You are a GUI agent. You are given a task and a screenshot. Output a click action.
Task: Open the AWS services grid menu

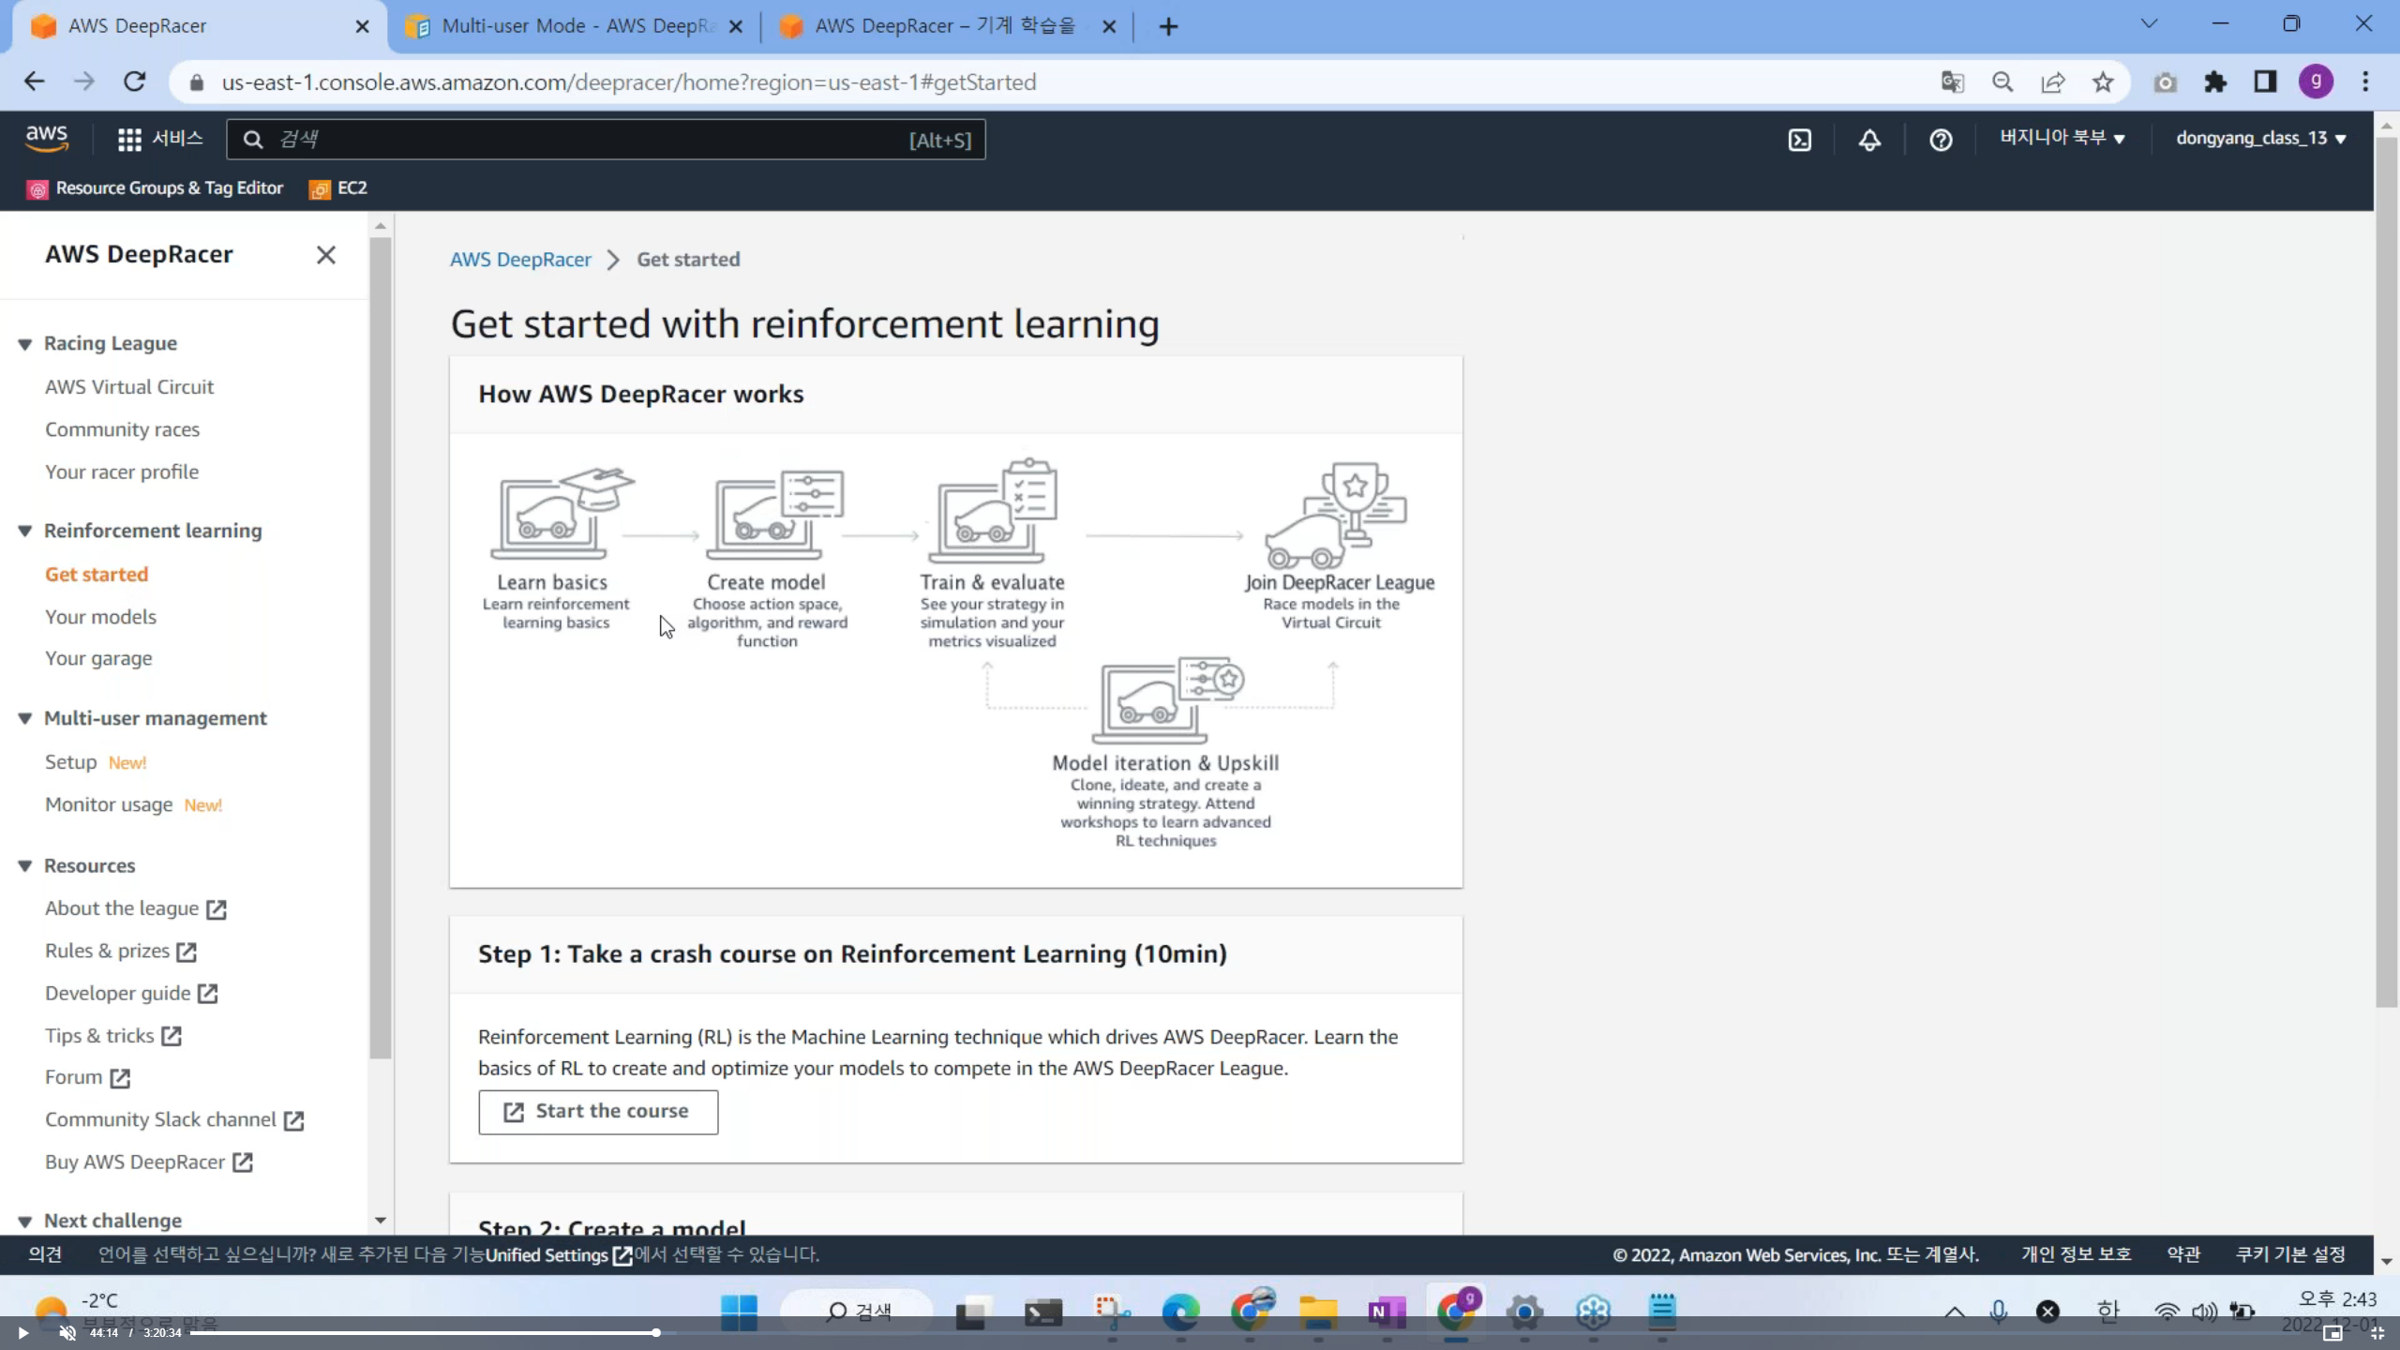point(129,140)
